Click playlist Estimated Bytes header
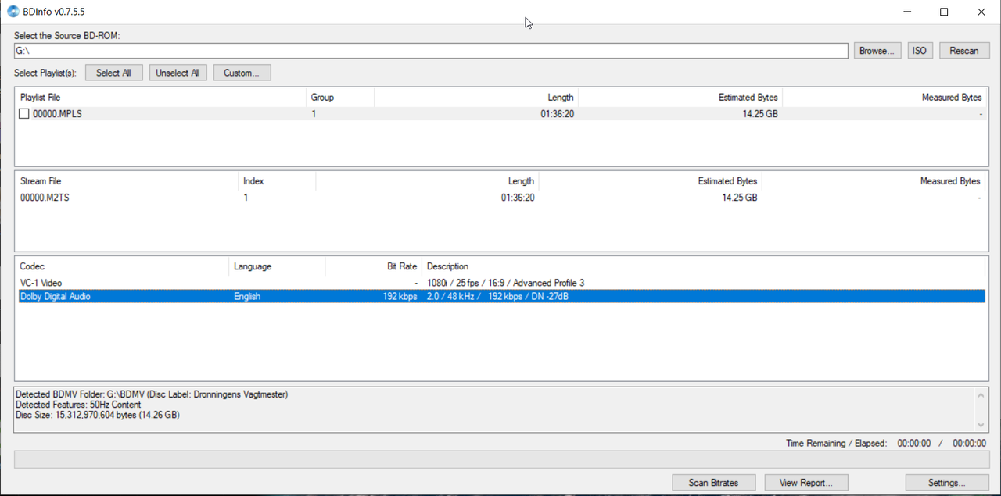Viewport: 1001px width, 496px height. coord(680,98)
